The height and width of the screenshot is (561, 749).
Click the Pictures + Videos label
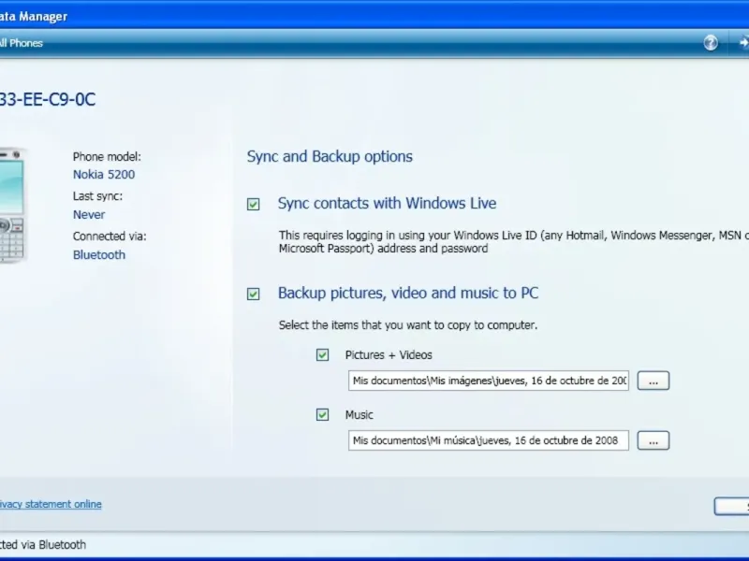click(x=389, y=355)
